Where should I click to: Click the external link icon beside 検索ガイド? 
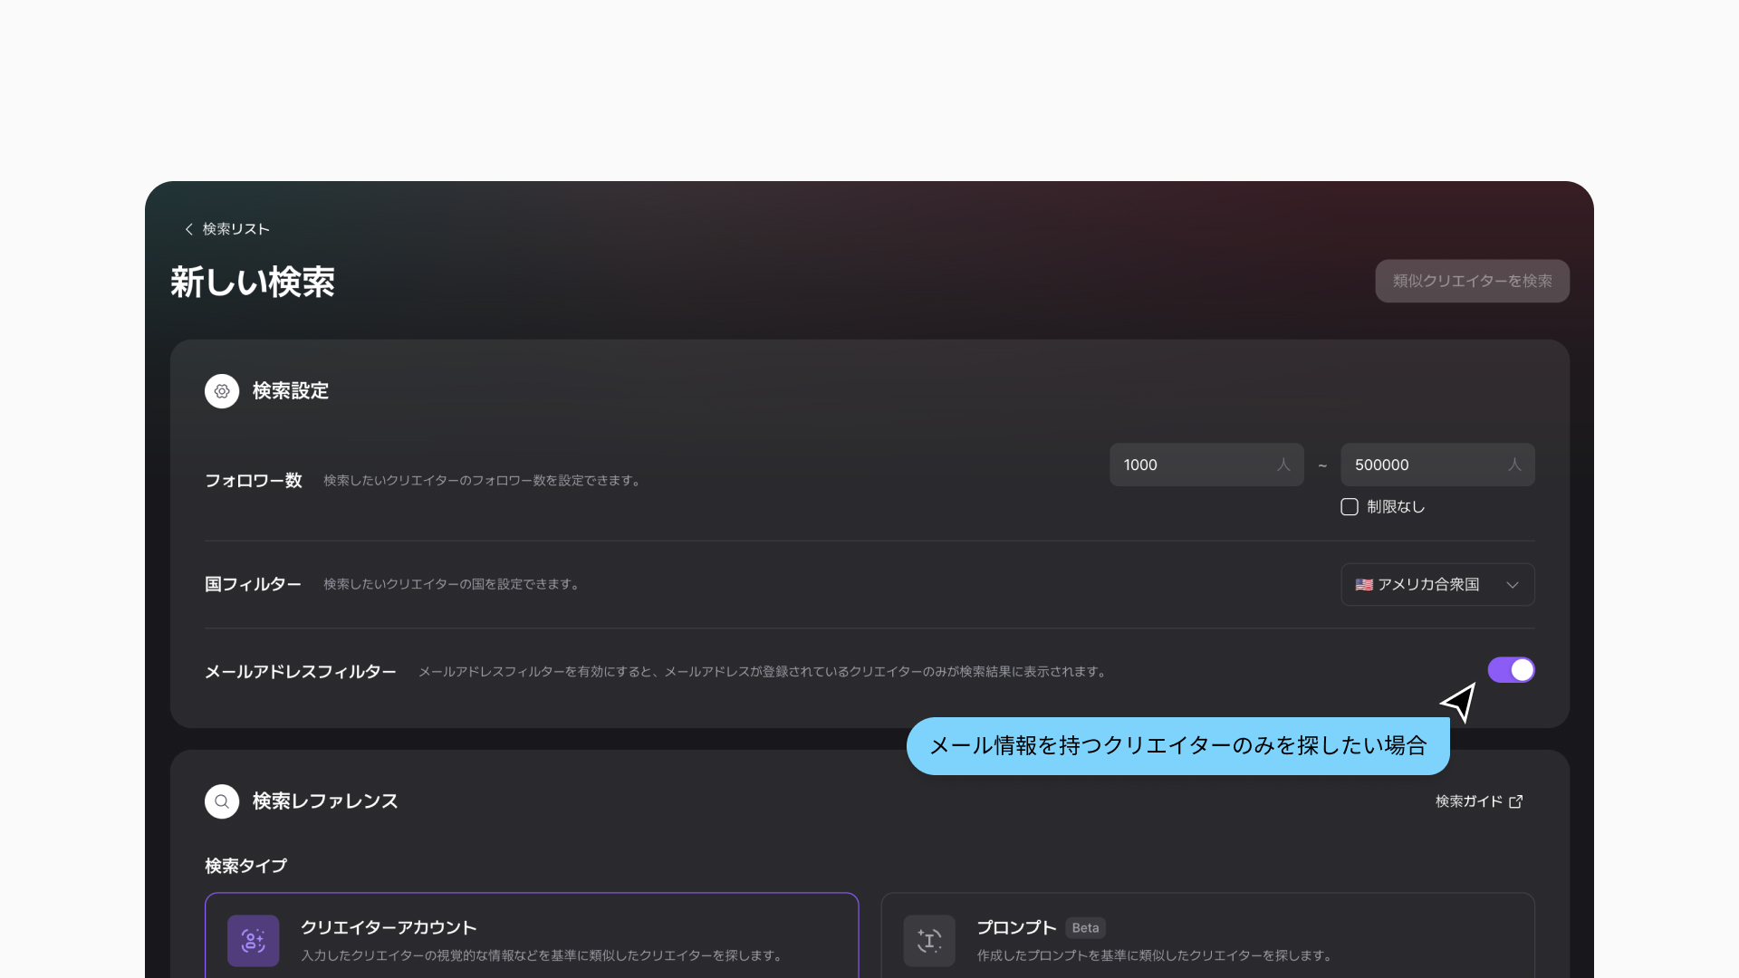(x=1516, y=801)
